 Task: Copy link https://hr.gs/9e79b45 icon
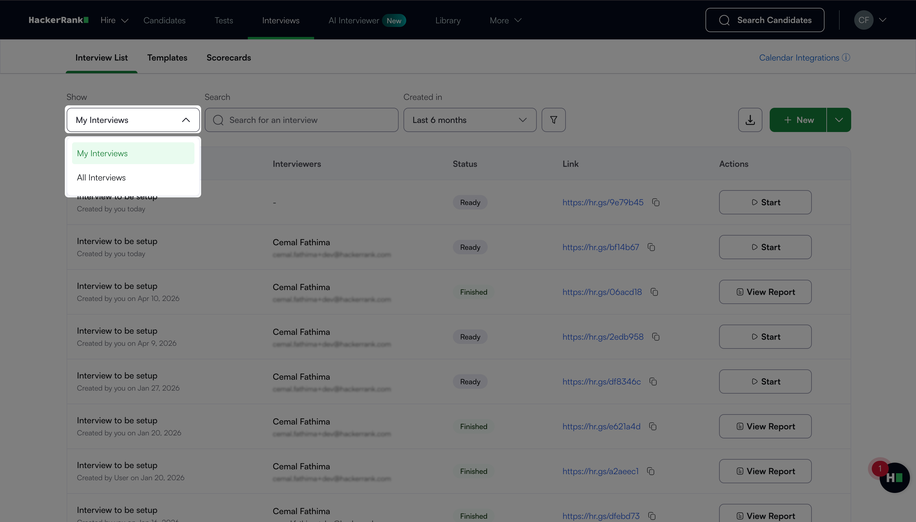(x=655, y=202)
